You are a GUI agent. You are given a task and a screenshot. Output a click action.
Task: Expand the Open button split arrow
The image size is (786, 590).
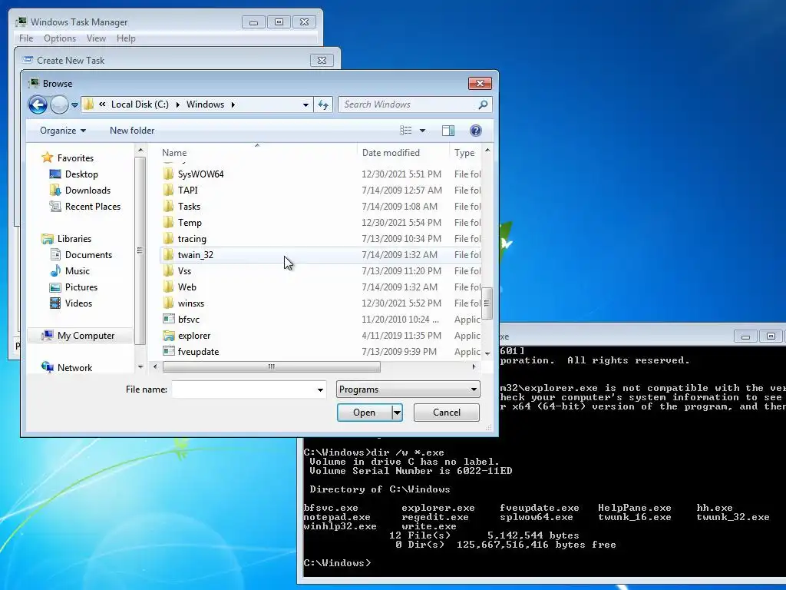[397, 413]
